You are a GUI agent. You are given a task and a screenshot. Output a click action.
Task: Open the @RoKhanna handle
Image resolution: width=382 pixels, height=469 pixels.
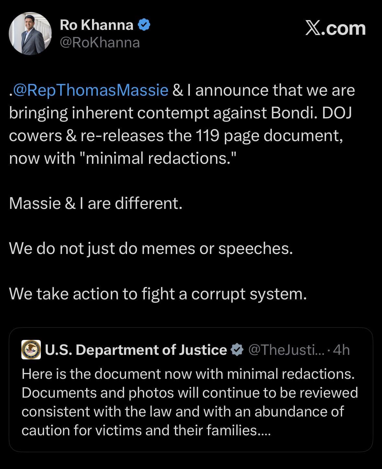coord(100,43)
